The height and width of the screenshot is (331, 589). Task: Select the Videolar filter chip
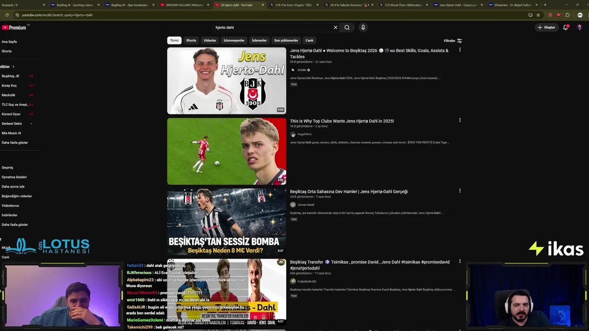(x=210, y=40)
